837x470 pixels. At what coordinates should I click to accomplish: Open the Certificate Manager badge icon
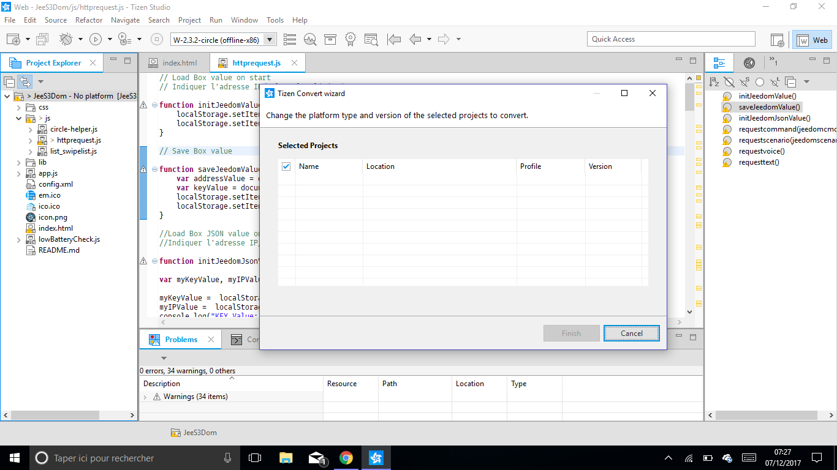(350, 39)
